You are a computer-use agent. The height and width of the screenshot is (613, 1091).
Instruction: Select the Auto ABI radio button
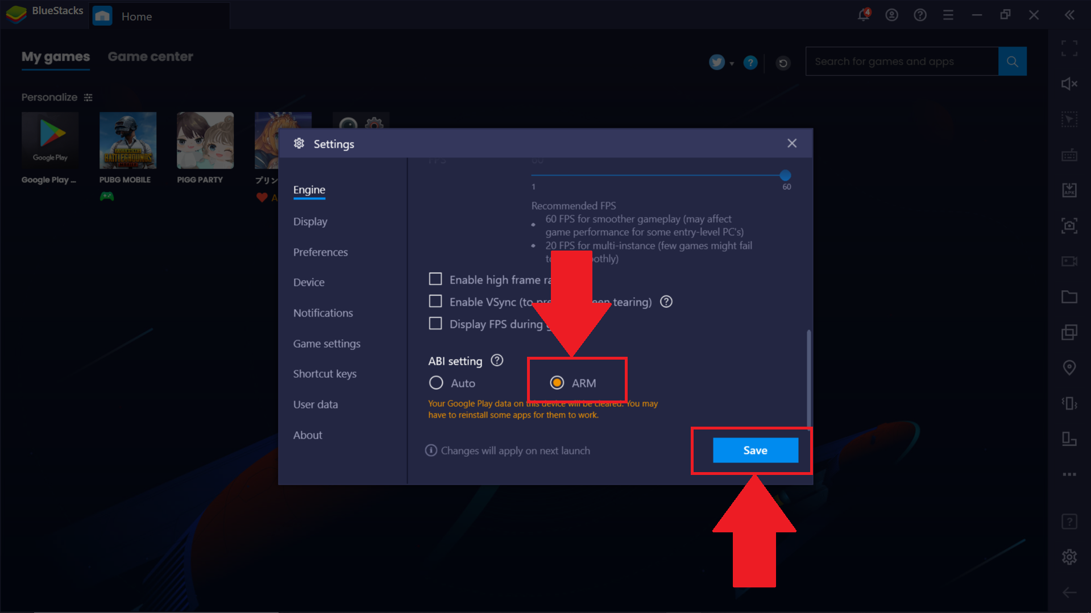coord(436,383)
